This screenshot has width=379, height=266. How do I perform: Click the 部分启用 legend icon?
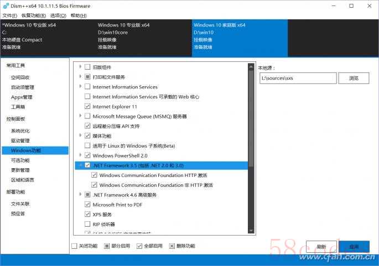tap(107, 246)
